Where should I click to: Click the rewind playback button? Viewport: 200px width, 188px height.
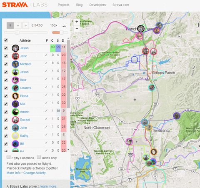18,25
